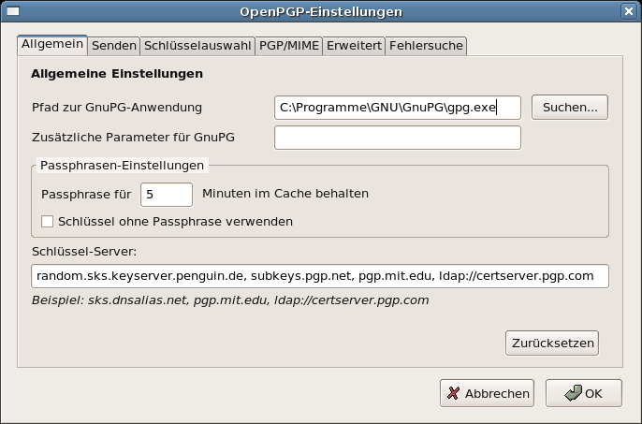This screenshot has height=424, width=642.
Task: Cancel via the Abbrechen button label
Action: click(497, 394)
